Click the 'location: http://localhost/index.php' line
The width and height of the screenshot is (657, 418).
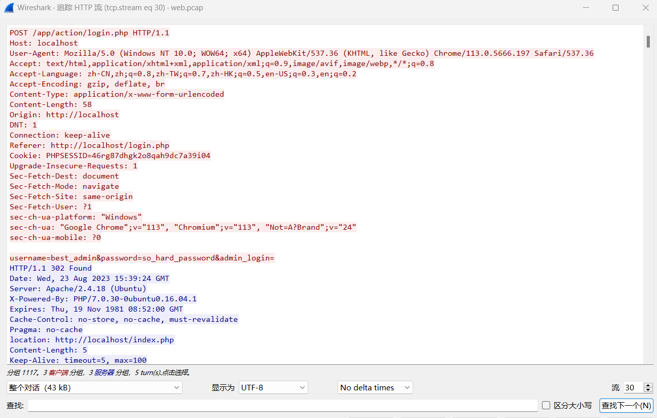[92, 340]
